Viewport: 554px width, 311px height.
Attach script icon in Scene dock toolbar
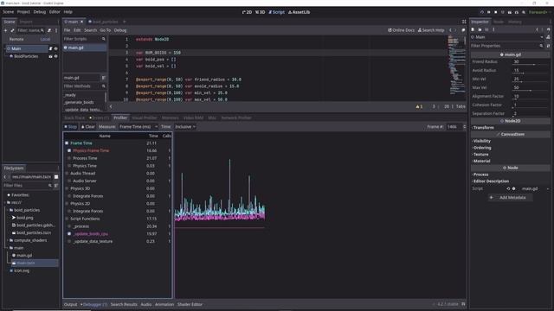pyautogui.click(x=49, y=30)
